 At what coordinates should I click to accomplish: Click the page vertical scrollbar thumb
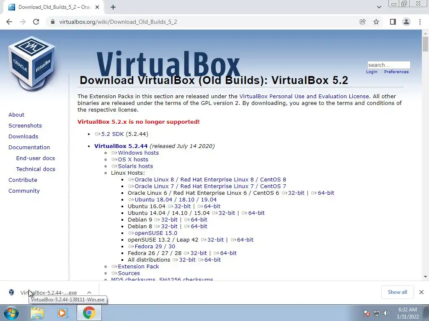(425, 43)
